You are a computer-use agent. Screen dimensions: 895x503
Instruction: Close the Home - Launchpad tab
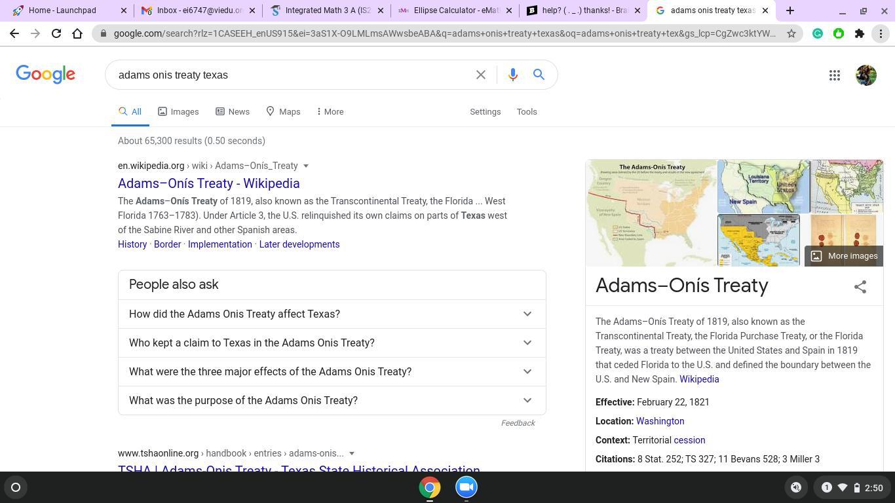(124, 10)
